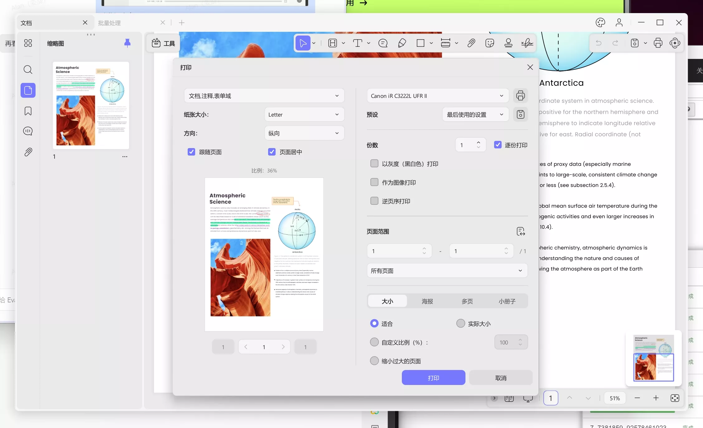Click the 打印 button to print
The width and height of the screenshot is (703, 428).
(x=433, y=378)
